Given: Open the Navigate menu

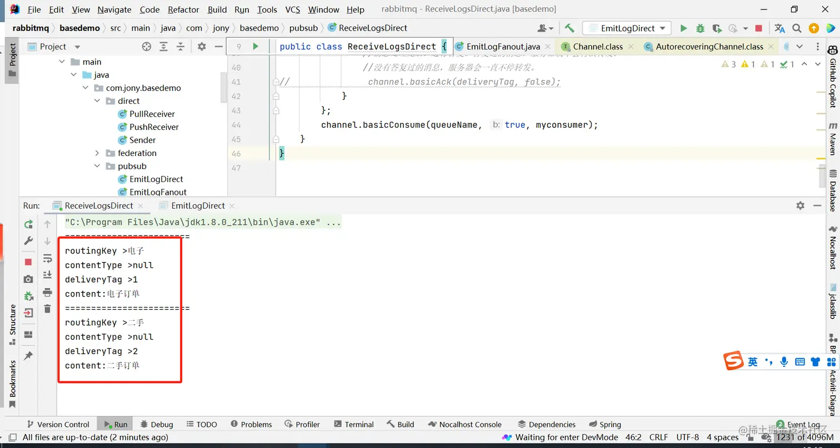Looking at the screenshot, I should (x=114, y=9).
